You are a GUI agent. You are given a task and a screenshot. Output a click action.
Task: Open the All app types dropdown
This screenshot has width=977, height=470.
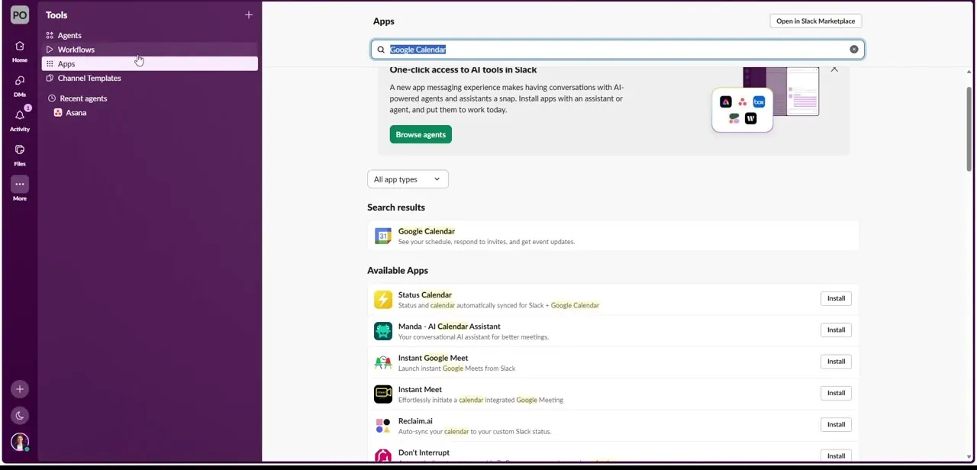pos(408,179)
